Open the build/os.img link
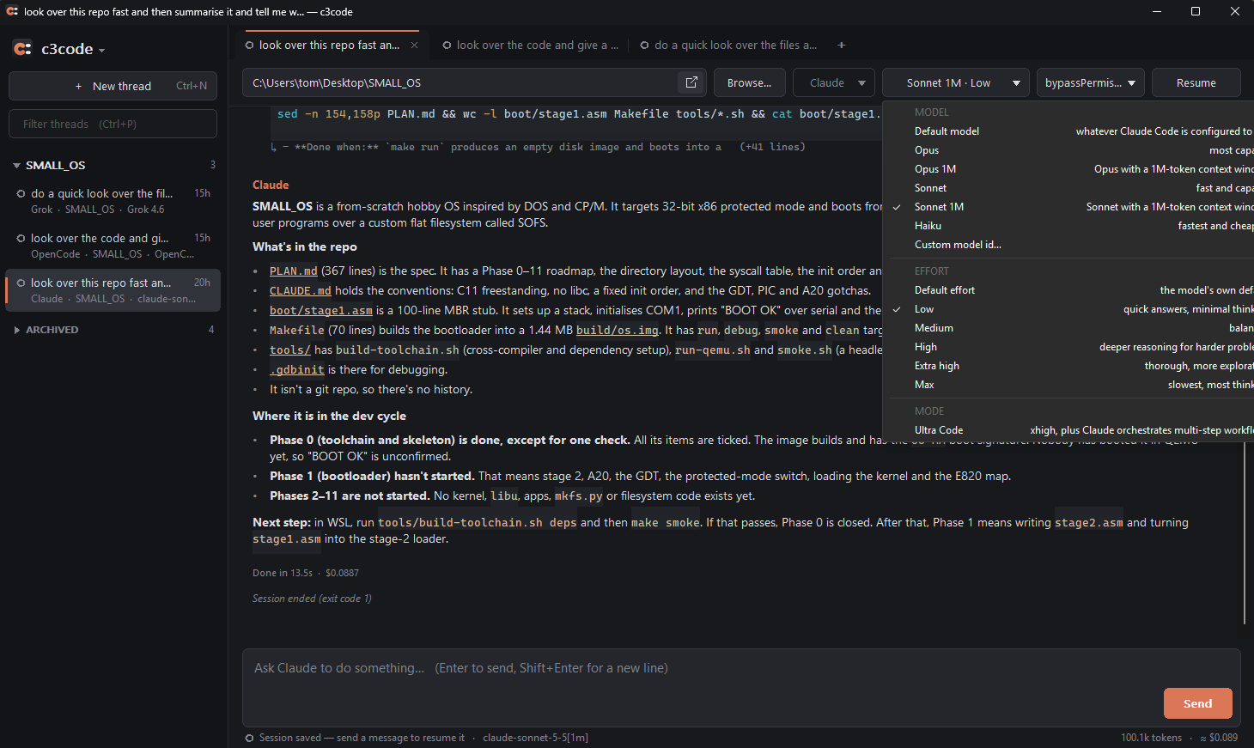 point(618,331)
